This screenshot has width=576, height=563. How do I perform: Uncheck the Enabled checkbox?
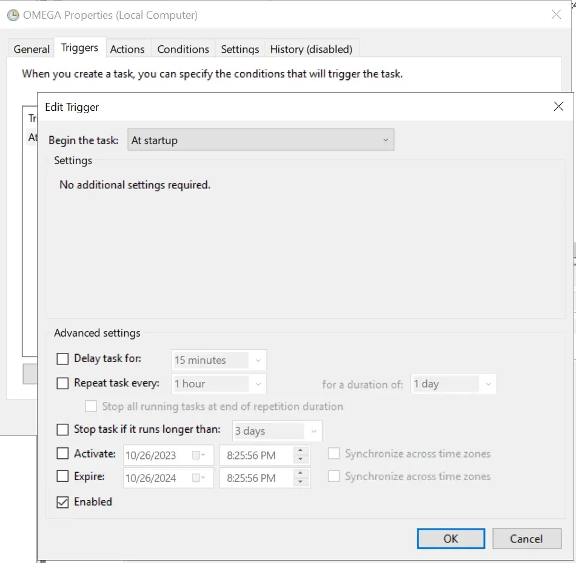pos(62,502)
